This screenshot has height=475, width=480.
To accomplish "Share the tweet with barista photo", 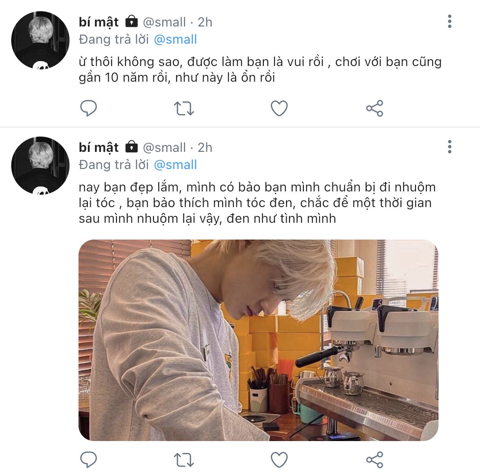I will coord(375,460).
